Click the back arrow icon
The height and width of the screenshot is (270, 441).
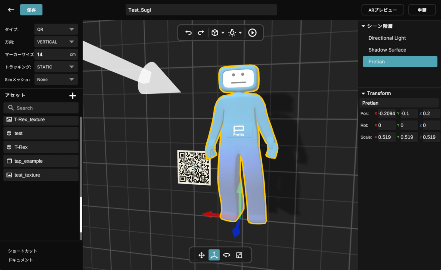[x=11, y=9]
